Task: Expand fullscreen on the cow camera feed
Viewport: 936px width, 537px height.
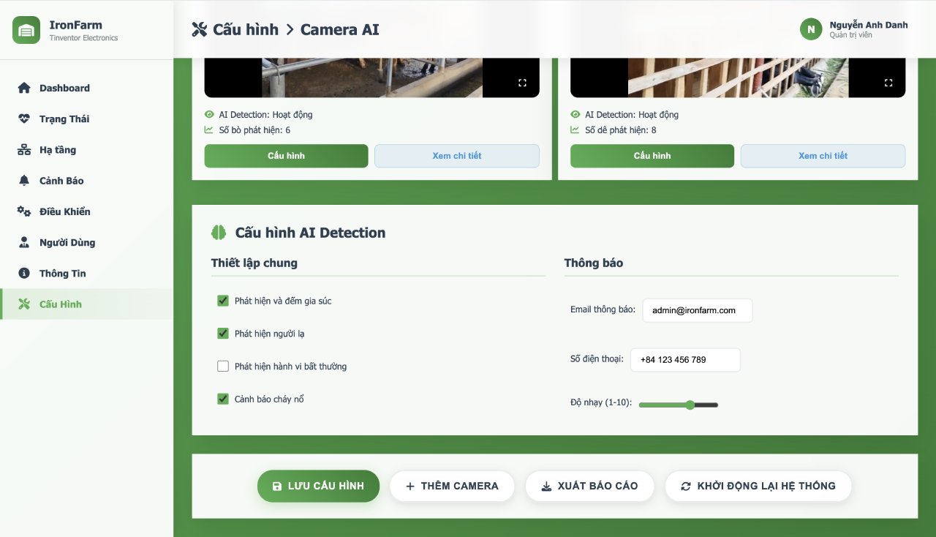Action: coord(522,83)
